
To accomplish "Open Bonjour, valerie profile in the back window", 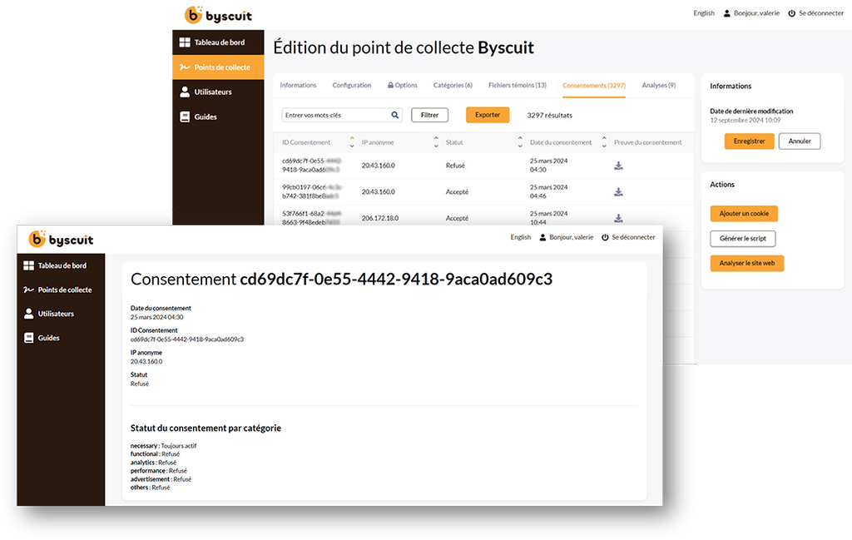I will tap(751, 13).
